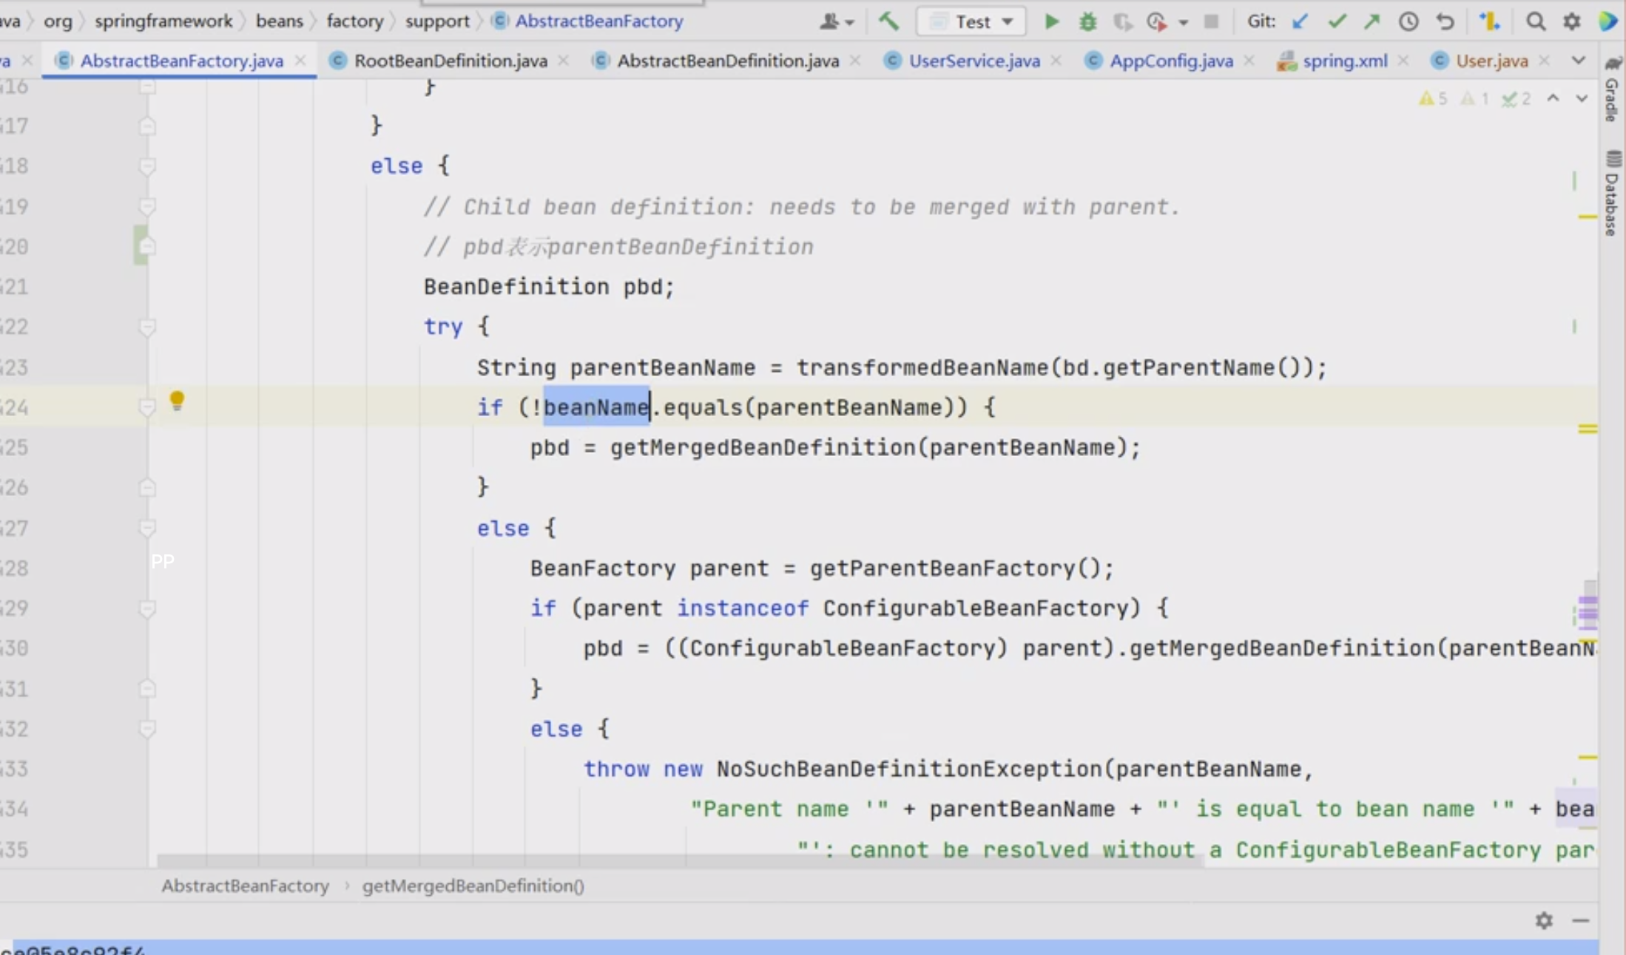Switch to RootBeanDefinition.java tab
Viewport: 1626px width, 955px height.
pyautogui.click(x=450, y=61)
